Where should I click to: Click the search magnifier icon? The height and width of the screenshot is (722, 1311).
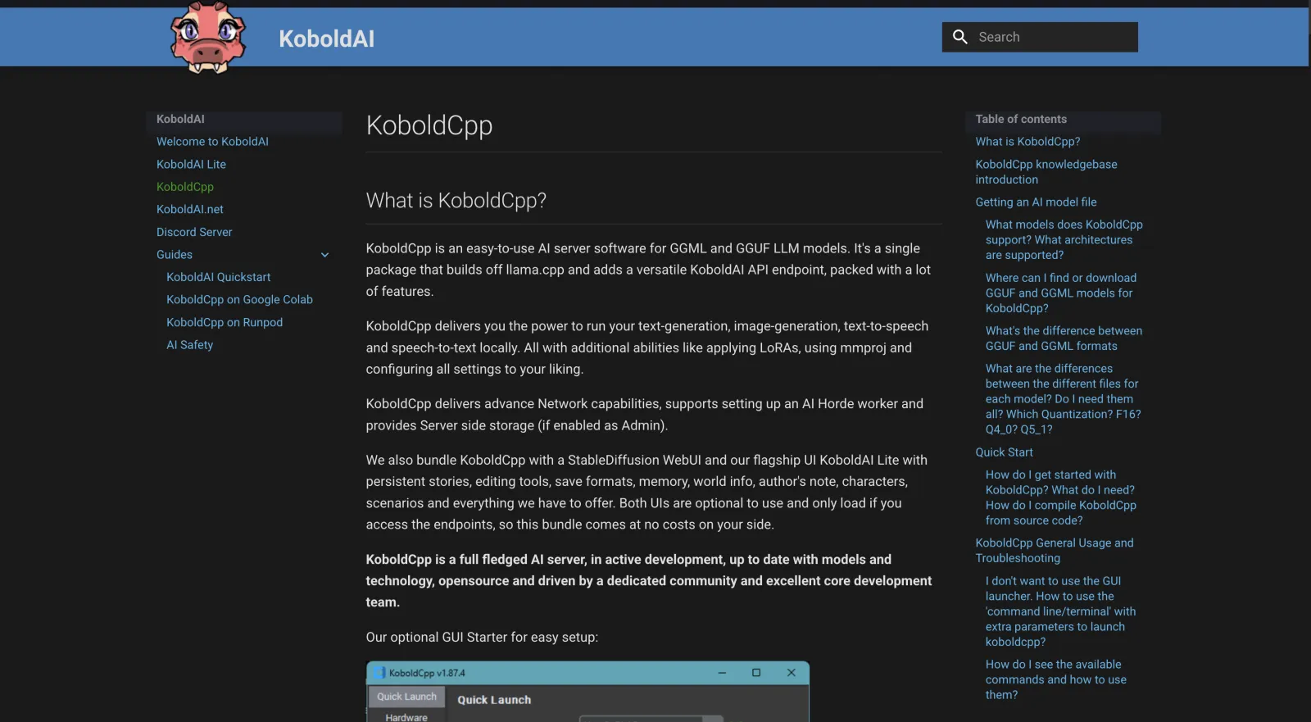coord(960,37)
